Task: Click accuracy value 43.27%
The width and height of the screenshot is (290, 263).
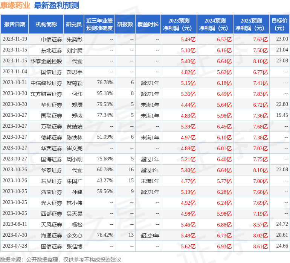Action: 105,180
